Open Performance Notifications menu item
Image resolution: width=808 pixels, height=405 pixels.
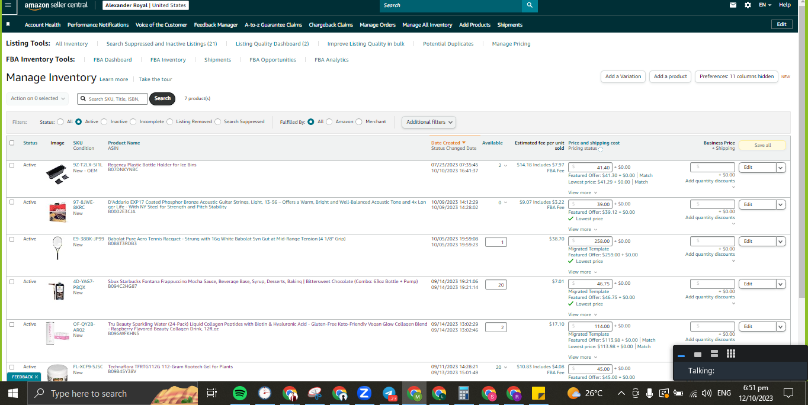(98, 25)
